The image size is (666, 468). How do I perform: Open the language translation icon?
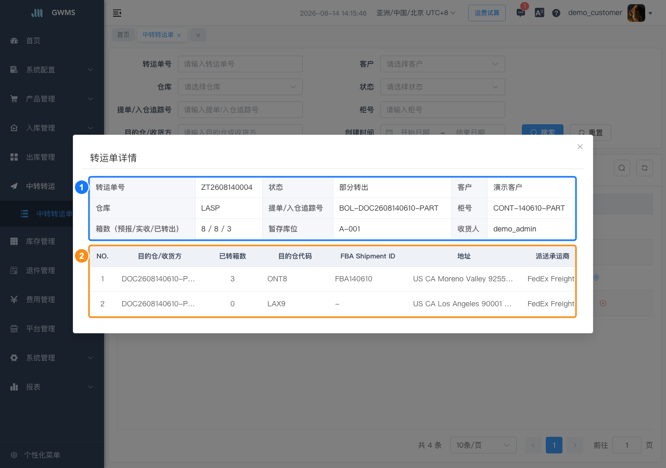pyautogui.click(x=540, y=13)
